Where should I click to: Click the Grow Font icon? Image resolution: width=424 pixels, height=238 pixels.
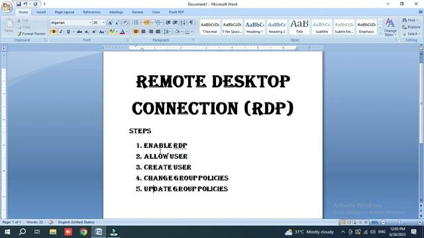click(110, 22)
